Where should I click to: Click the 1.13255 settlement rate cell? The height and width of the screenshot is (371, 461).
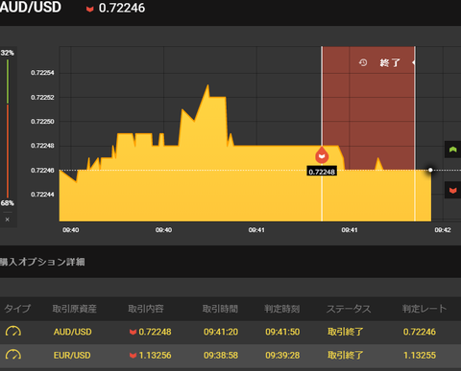[420, 356]
